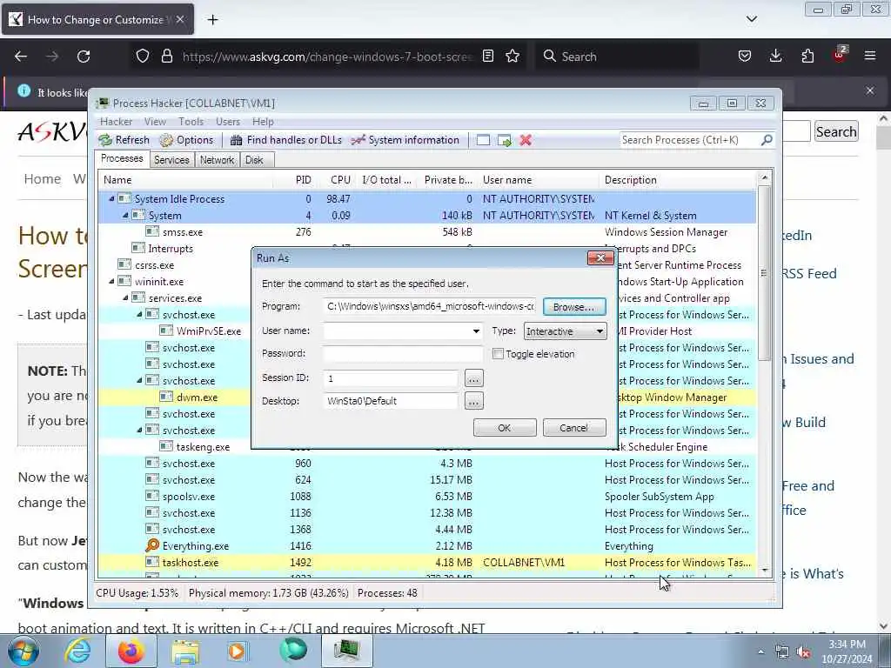Click the magnifier icon in Search Processes box
Image resolution: width=891 pixels, height=668 pixels.
[x=767, y=140]
